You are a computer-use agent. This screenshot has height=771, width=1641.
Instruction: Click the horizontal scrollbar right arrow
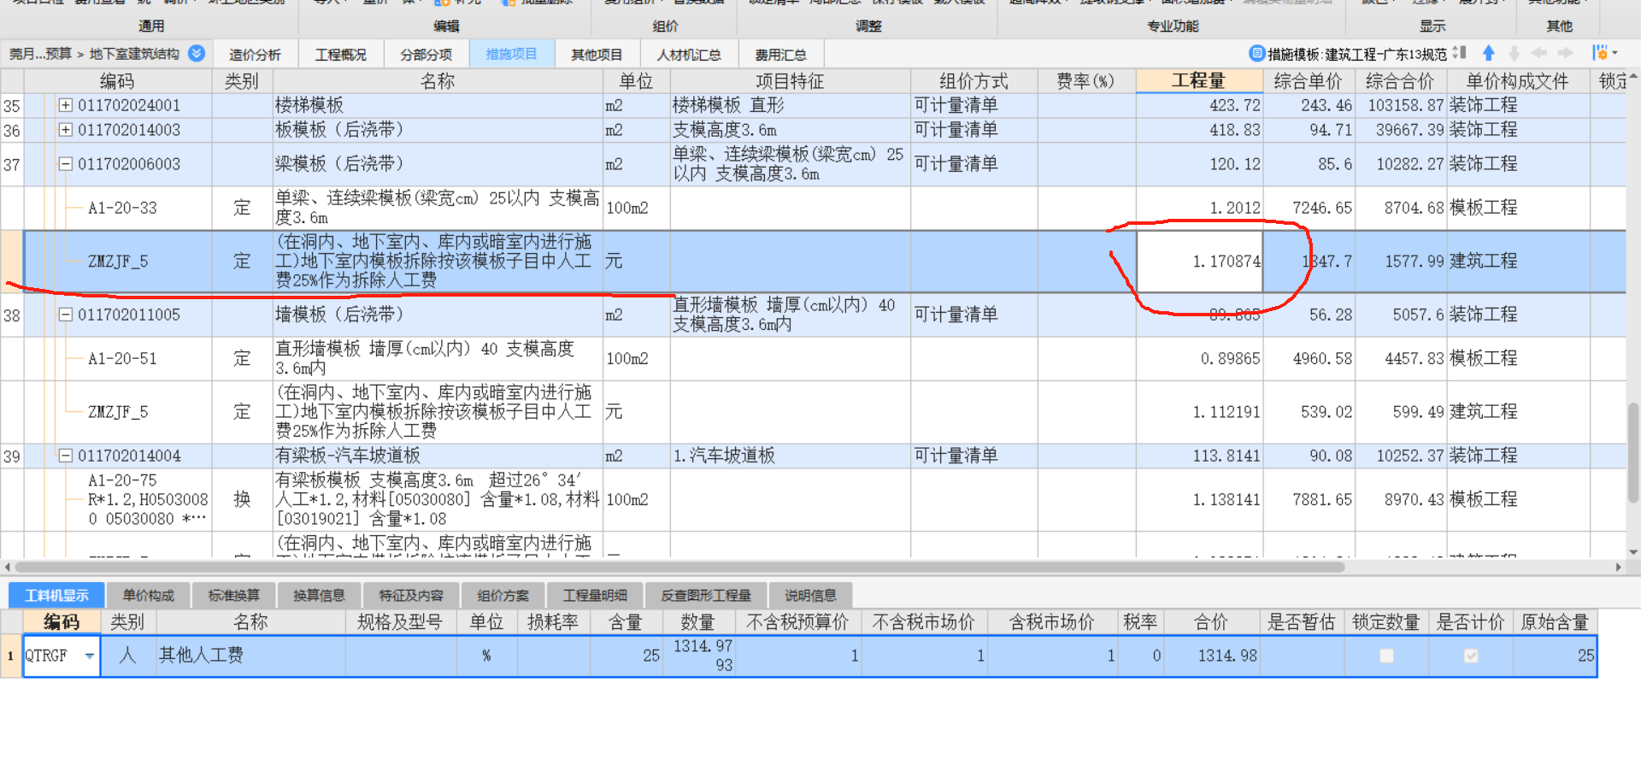point(1618,567)
